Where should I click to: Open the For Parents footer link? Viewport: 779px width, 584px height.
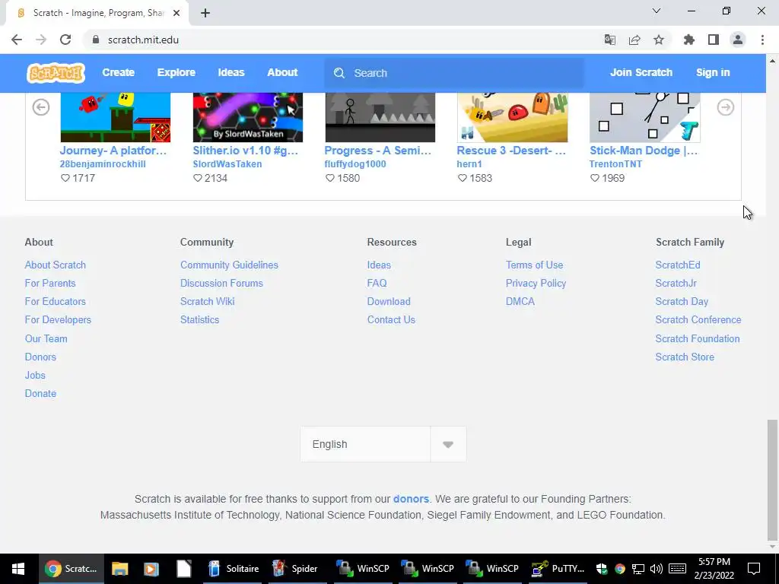click(x=50, y=284)
